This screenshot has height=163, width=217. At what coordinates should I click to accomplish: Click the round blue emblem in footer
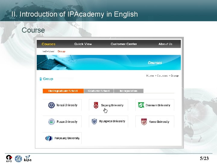tap(18, 158)
